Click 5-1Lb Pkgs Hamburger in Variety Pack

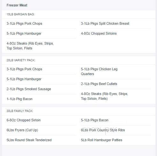point(24,79)
